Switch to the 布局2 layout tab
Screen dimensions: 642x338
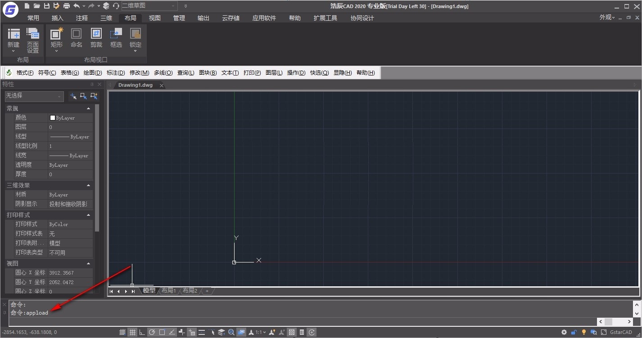coord(190,291)
